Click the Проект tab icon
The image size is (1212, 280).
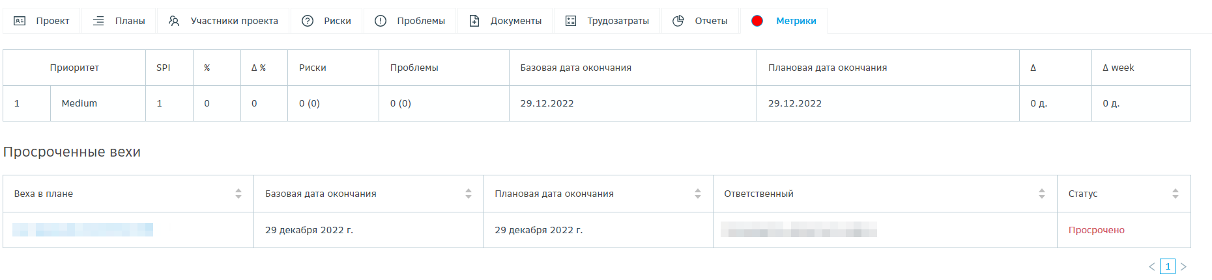[20, 21]
